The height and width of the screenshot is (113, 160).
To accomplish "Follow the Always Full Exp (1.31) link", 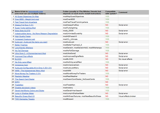I will [24, 25].
